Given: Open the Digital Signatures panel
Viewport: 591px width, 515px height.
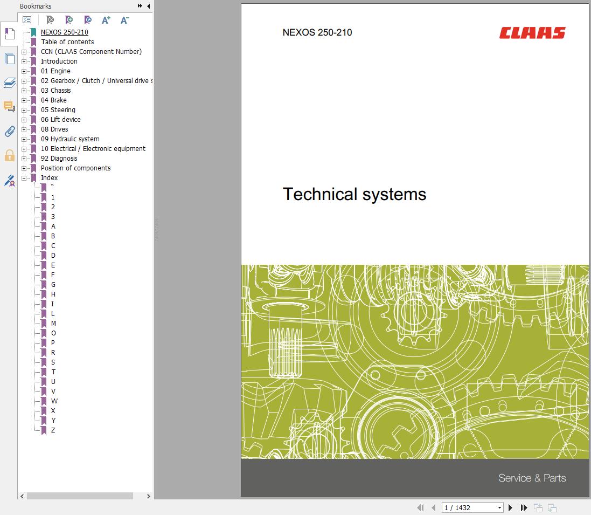Looking at the screenshot, I should point(9,181).
